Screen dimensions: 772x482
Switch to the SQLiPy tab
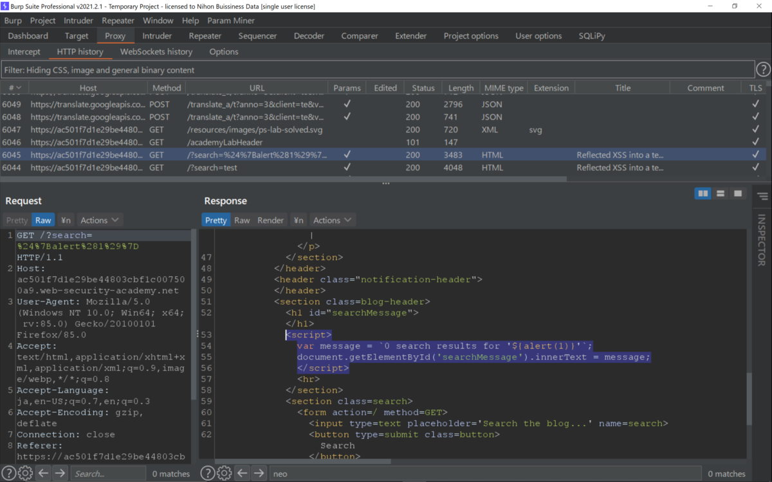592,36
